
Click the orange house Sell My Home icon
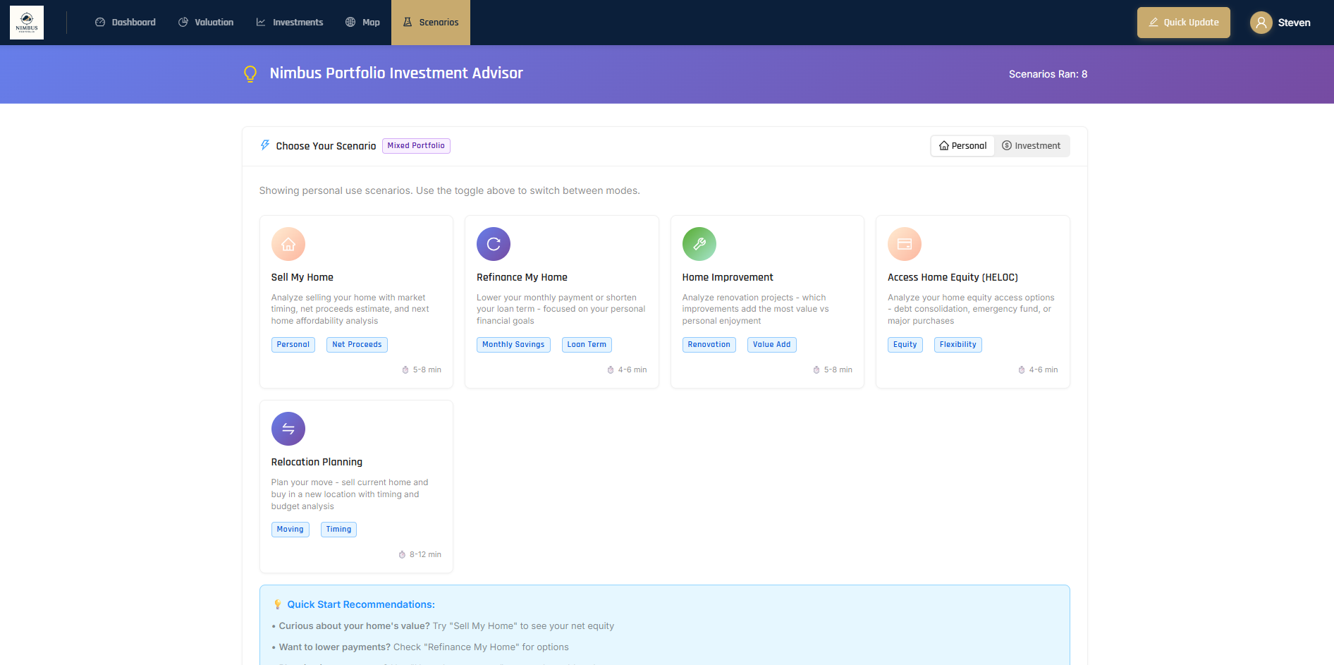click(288, 244)
